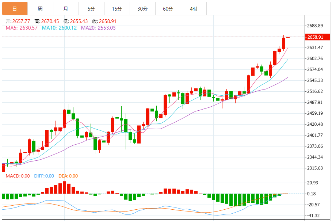Click the MACD: 0.00 indicator label
Screen dimensions: 332x221
18,176
